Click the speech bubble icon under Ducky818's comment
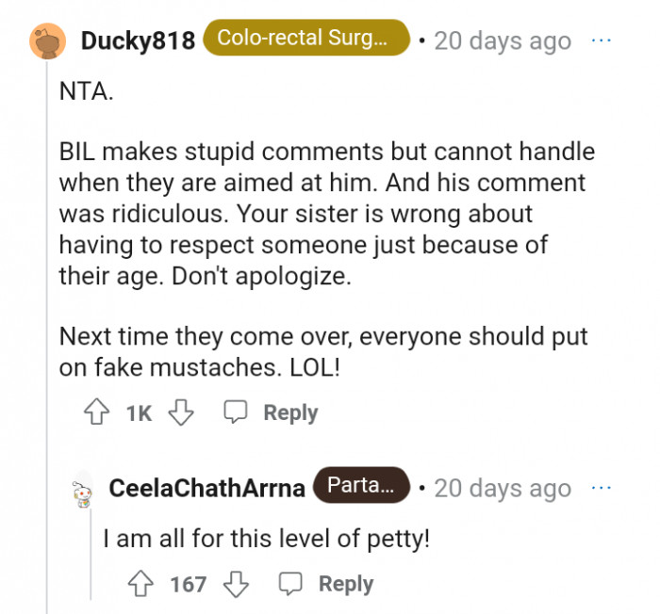The image size is (660, 614). (236, 412)
